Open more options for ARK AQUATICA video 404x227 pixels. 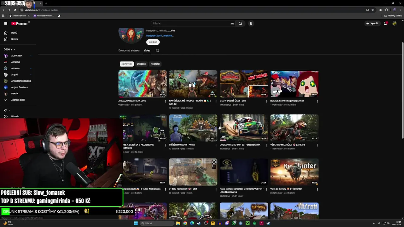pyautogui.click(x=165, y=101)
